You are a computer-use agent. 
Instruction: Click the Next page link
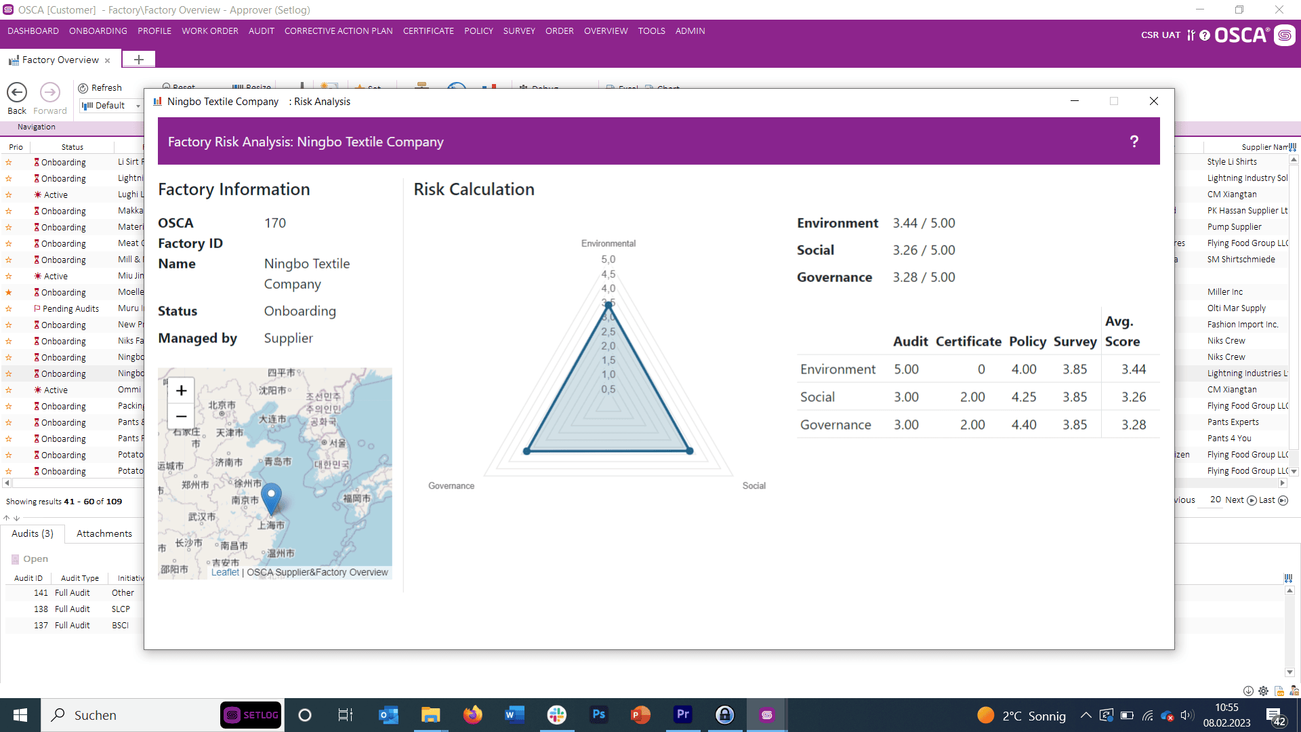coord(1234,500)
